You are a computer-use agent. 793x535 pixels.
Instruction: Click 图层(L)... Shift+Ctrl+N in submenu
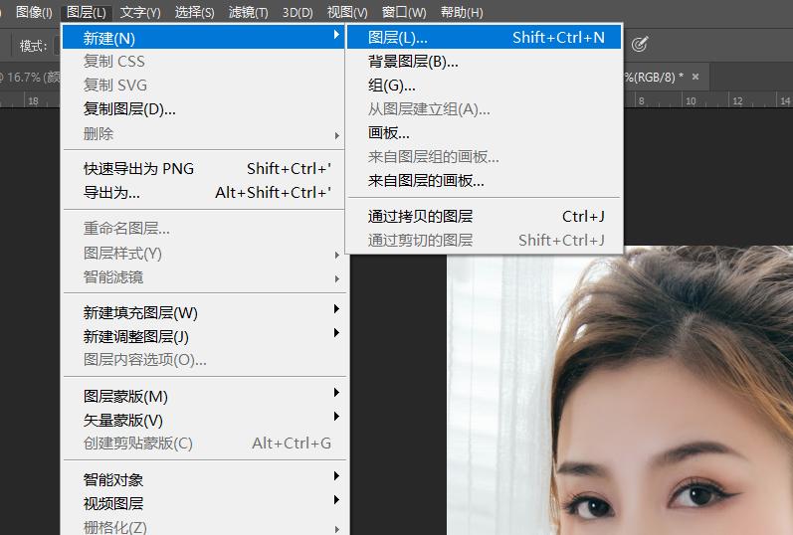tap(484, 37)
